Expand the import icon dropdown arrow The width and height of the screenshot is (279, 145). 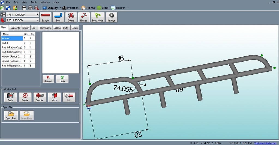[18, 8]
